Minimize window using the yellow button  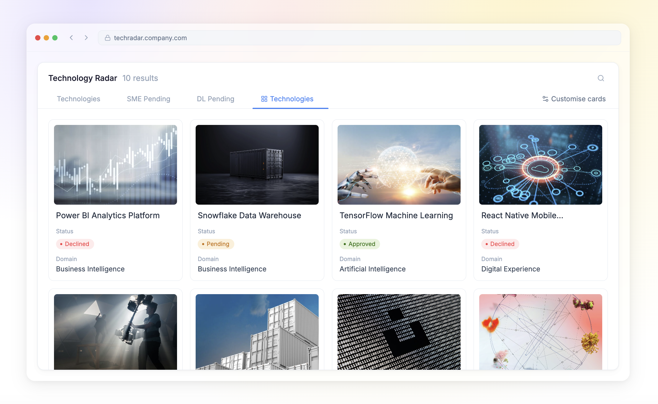coord(46,38)
